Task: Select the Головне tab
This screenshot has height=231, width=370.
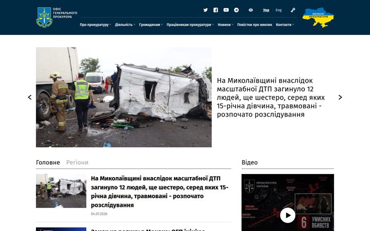Action: 48,162
